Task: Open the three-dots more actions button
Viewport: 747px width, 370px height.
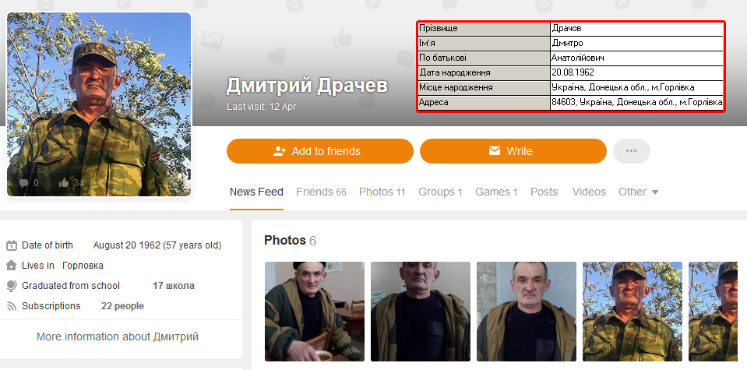Action: (631, 151)
